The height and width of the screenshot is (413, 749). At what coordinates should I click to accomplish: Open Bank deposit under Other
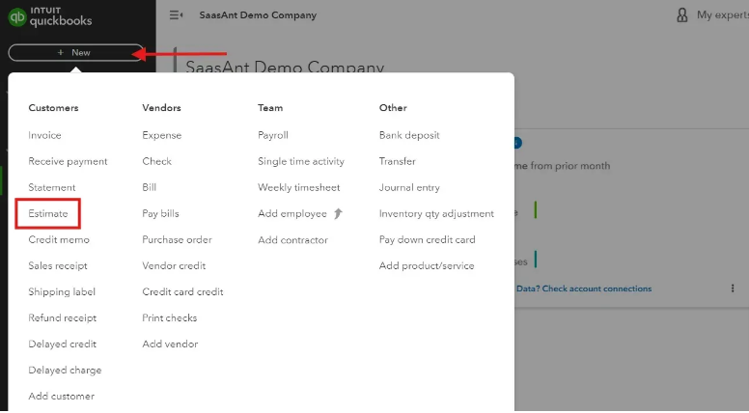(409, 135)
